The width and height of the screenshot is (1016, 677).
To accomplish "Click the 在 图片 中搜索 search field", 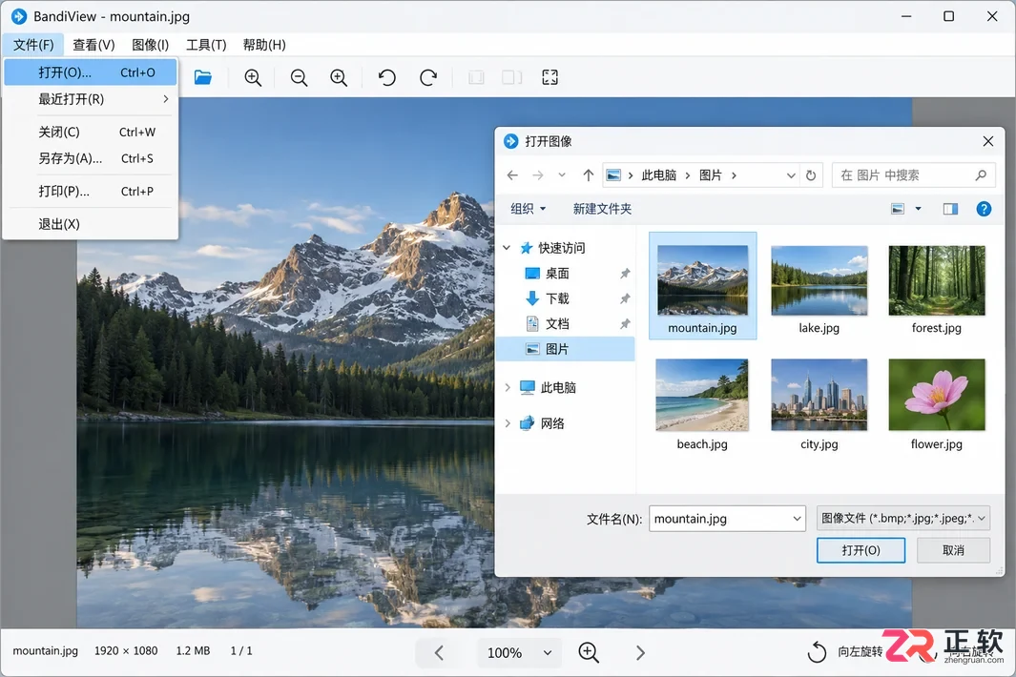I will 913,174.
